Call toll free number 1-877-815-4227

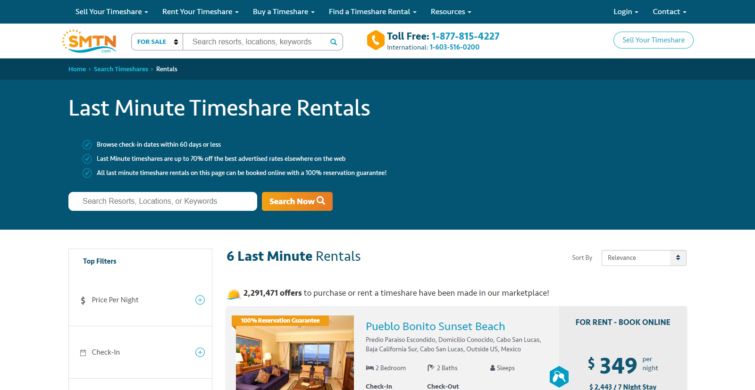tap(465, 36)
